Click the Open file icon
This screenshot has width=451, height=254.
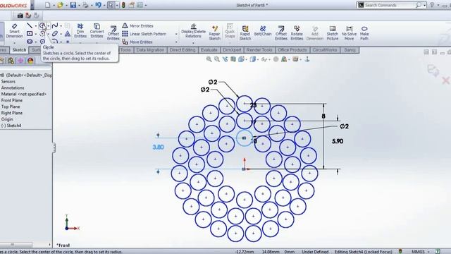click(60, 5)
